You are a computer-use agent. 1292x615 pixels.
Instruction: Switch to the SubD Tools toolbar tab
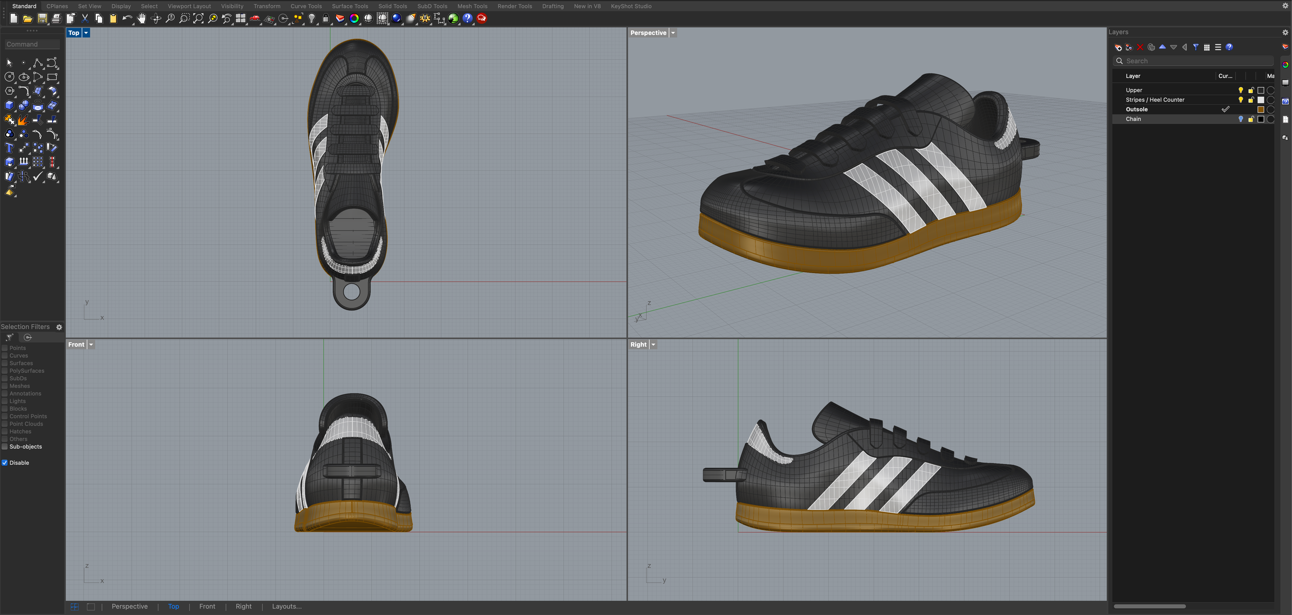[x=432, y=6]
